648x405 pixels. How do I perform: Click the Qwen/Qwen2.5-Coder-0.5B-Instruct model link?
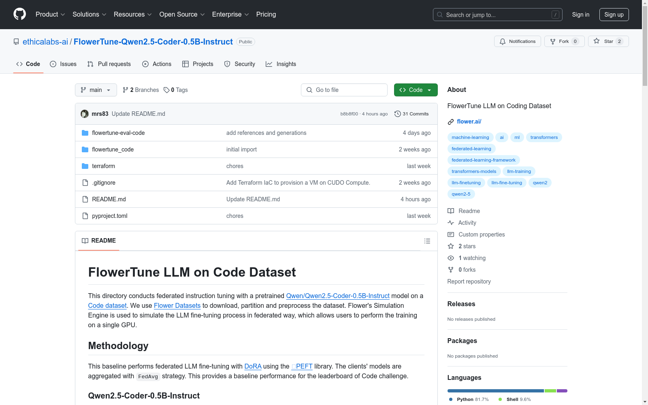point(338,296)
